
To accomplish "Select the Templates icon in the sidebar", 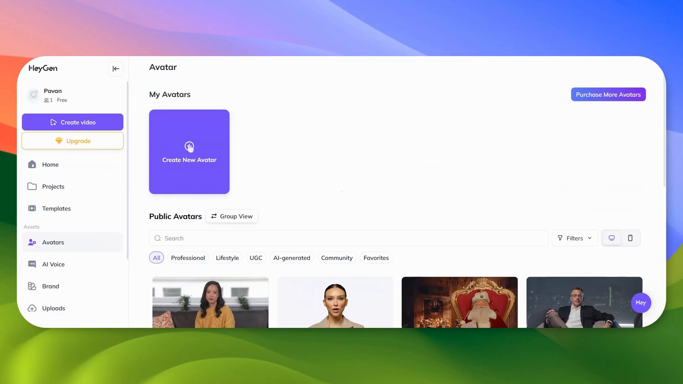I will (x=32, y=208).
